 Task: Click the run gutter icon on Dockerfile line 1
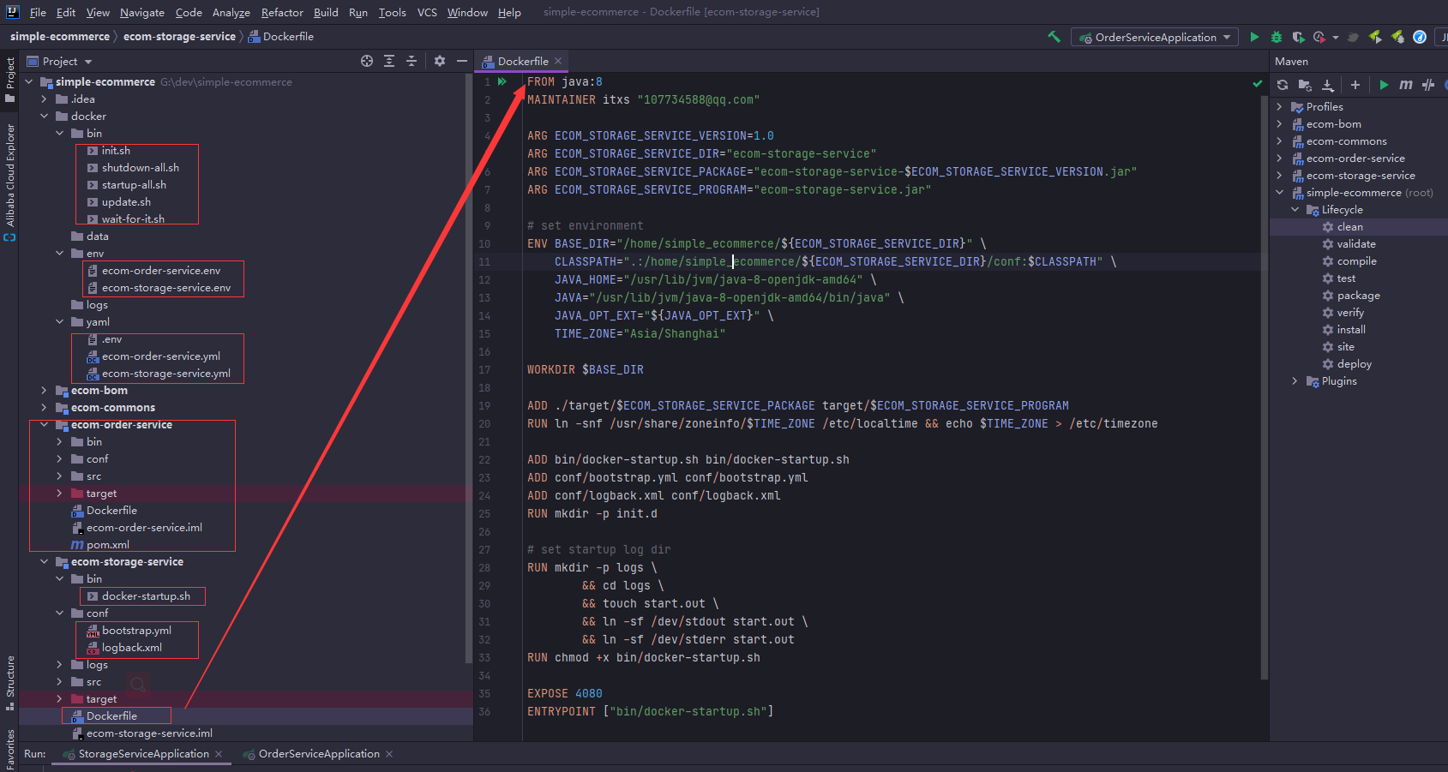pyautogui.click(x=502, y=82)
